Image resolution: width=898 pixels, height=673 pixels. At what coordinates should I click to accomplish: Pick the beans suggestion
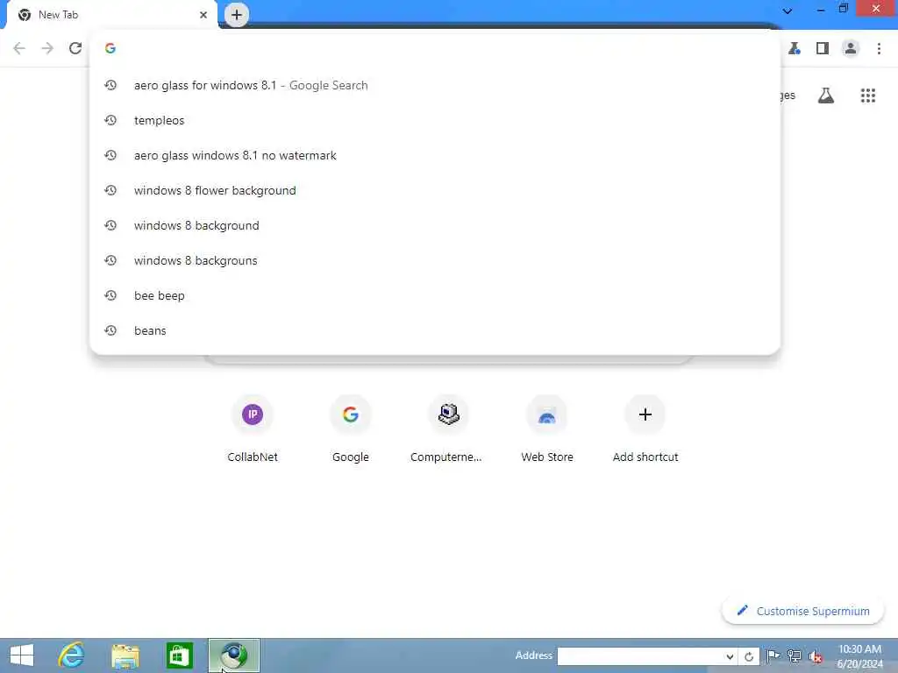click(435, 330)
